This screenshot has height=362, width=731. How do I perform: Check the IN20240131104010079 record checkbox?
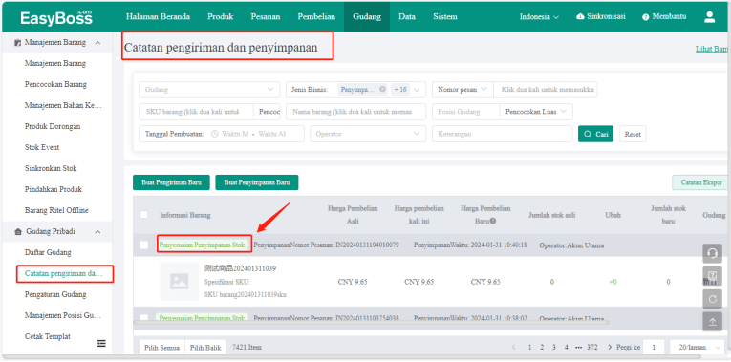(x=144, y=245)
